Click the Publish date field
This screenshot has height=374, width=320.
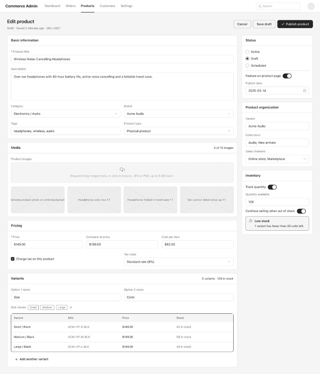pos(277,91)
